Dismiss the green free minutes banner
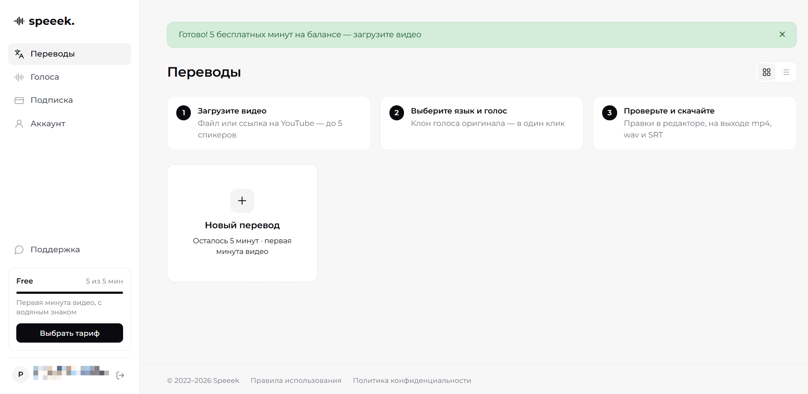This screenshot has width=808, height=394. click(782, 34)
